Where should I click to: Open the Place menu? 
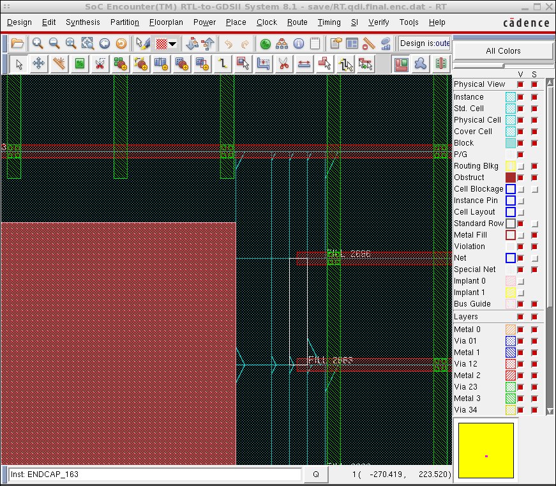(x=236, y=22)
